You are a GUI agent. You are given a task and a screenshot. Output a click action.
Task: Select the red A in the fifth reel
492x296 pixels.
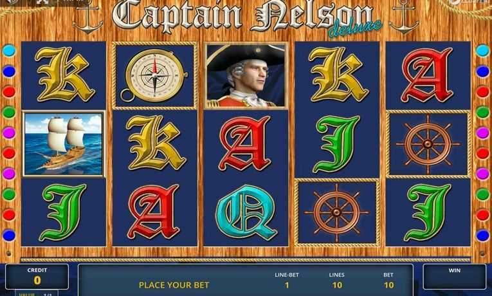click(x=427, y=75)
